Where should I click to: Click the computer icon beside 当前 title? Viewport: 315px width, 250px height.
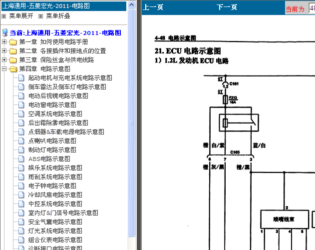pyautogui.click(x=5, y=32)
